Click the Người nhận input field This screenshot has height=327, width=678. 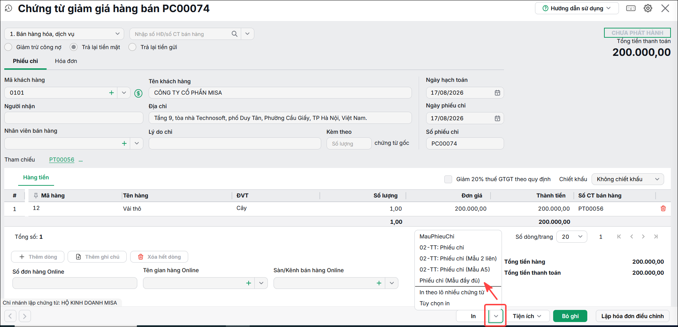tap(74, 118)
